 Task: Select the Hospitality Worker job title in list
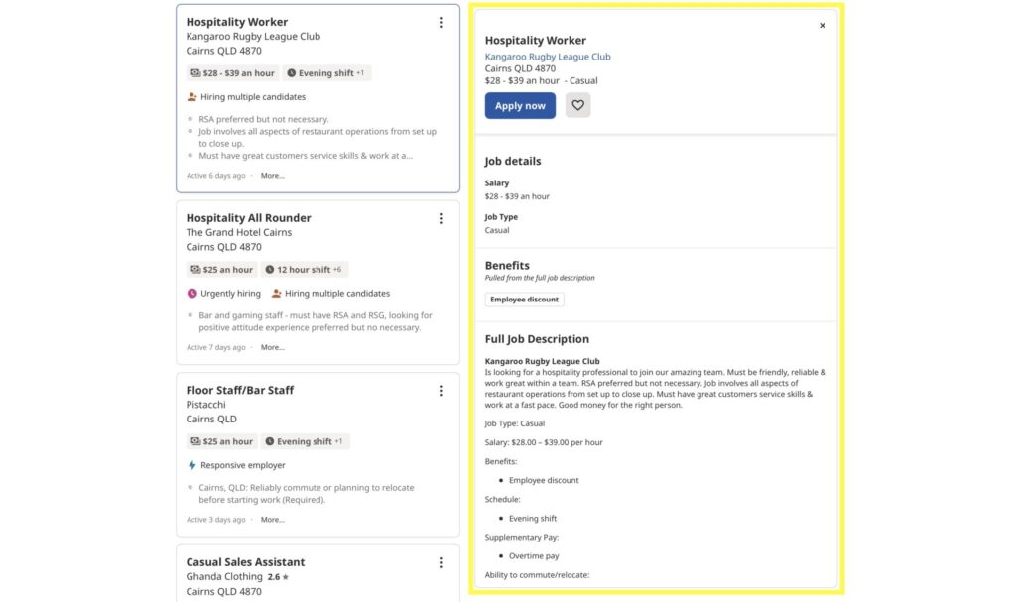coord(236,22)
